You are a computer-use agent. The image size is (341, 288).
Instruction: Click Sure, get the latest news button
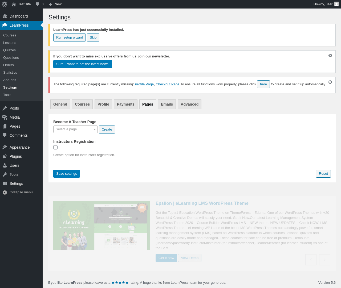83,64
